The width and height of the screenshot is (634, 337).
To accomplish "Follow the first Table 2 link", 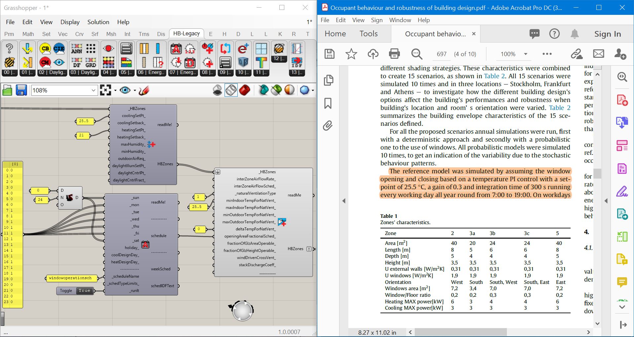I will coord(494,76).
